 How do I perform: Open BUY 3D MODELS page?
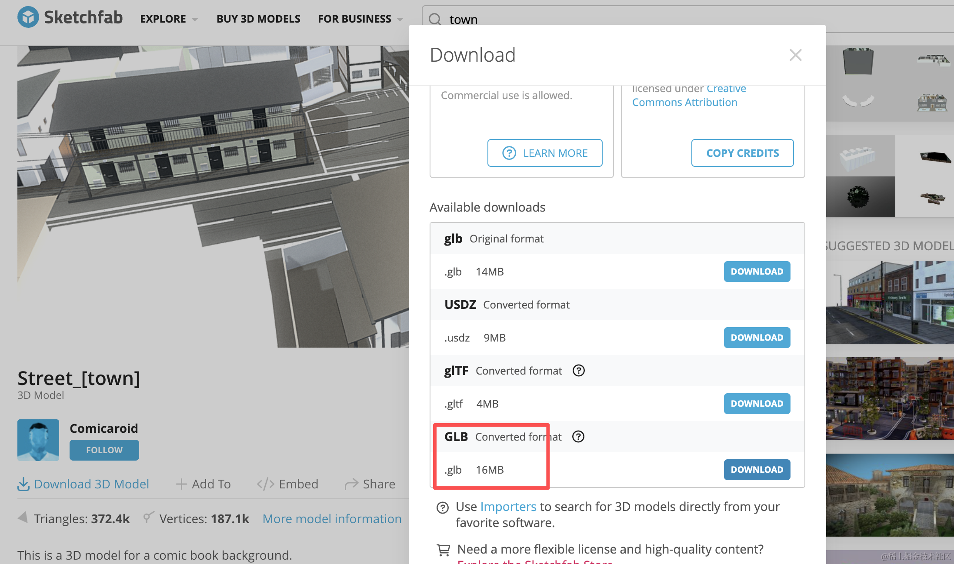tap(258, 19)
